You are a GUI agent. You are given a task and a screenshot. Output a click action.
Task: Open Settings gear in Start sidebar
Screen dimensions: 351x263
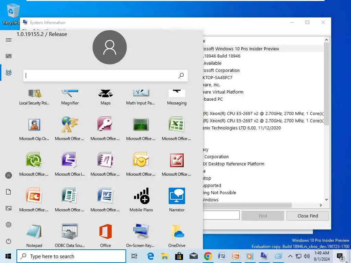pyautogui.click(x=9, y=225)
